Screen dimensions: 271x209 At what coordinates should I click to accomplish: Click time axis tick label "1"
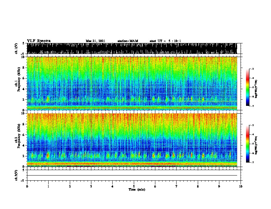coord(48,186)
